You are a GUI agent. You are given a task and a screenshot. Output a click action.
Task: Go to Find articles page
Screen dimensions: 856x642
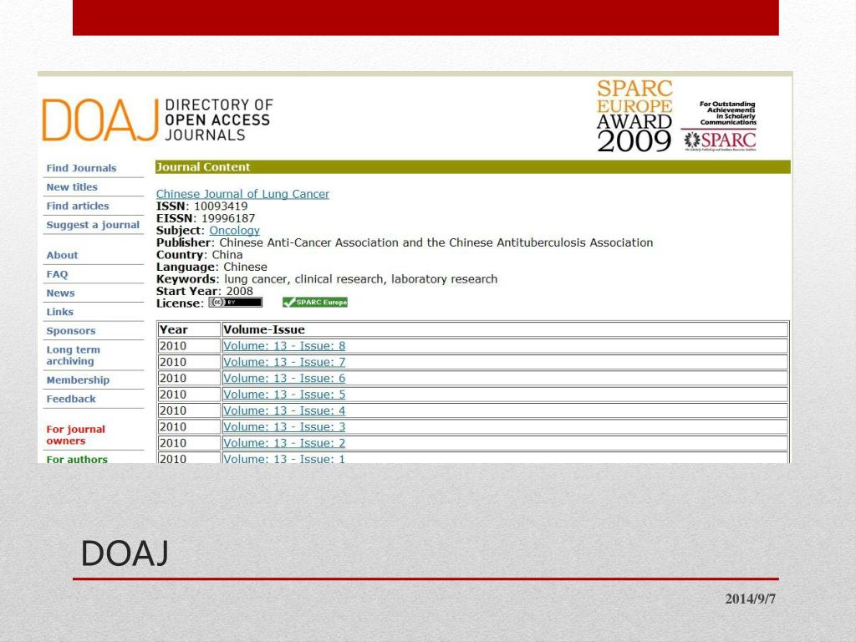click(78, 206)
